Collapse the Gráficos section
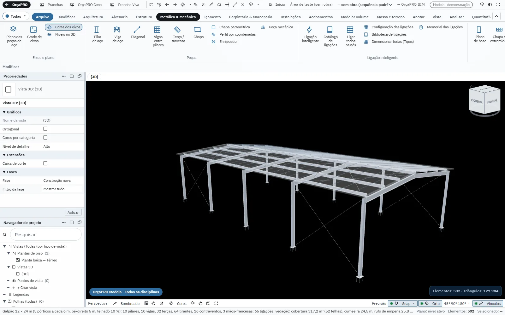The image size is (505, 315). pos(4,112)
